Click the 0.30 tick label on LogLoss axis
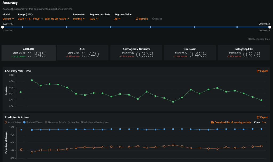 coord(11,106)
